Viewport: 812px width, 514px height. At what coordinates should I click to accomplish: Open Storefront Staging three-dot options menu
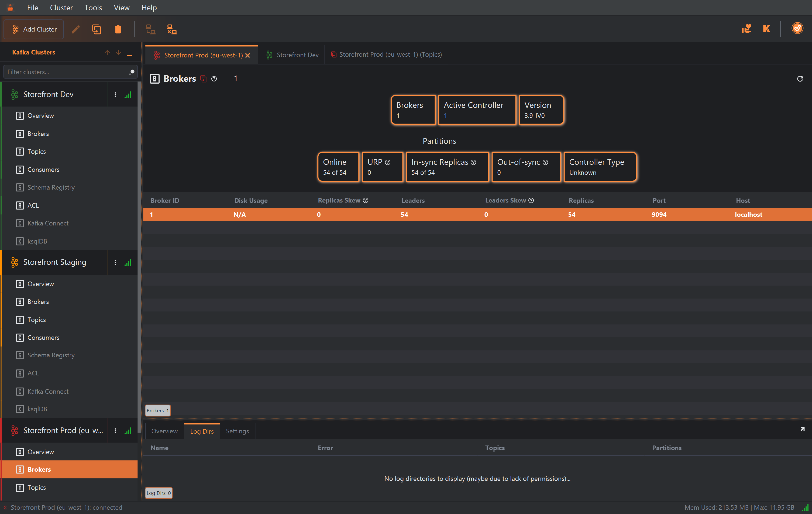[x=115, y=262]
